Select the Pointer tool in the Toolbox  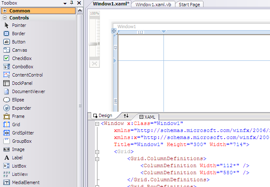pos(6,25)
